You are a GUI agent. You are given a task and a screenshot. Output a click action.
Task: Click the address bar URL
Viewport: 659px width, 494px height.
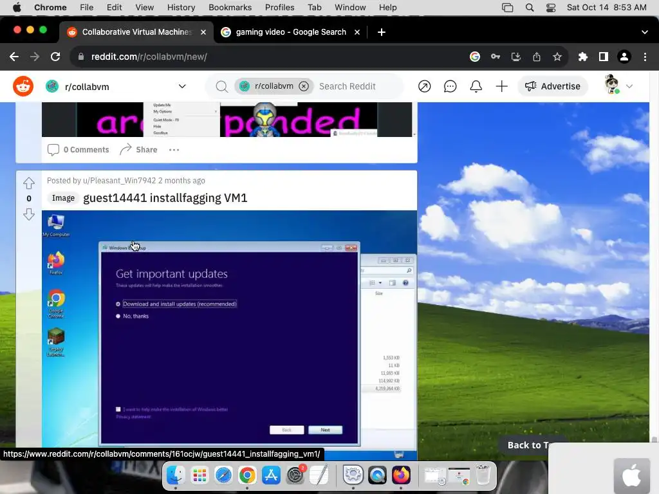(x=149, y=57)
